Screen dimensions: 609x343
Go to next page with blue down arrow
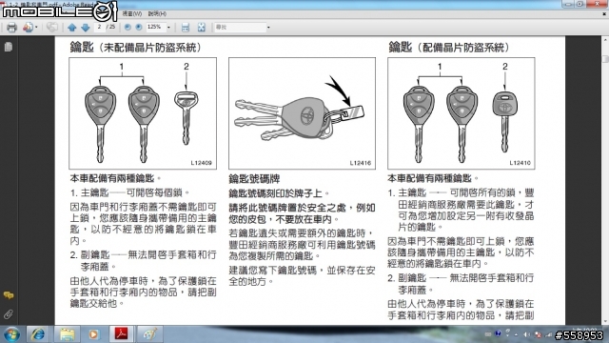(x=86, y=28)
